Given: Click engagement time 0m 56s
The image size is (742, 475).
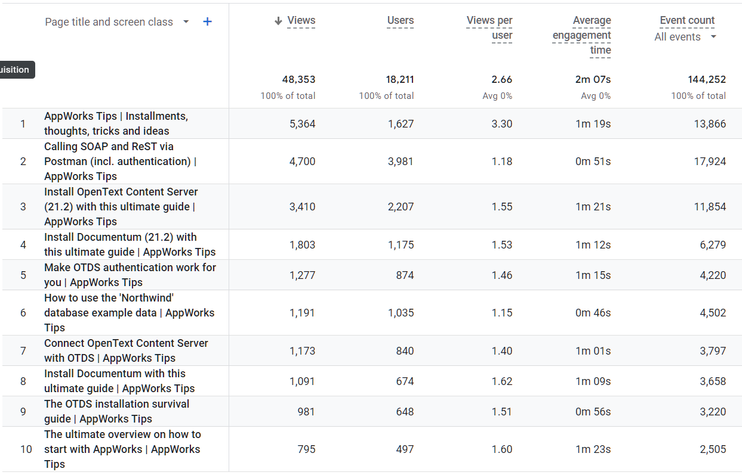Looking at the screenshot, I should pos(593,412).
